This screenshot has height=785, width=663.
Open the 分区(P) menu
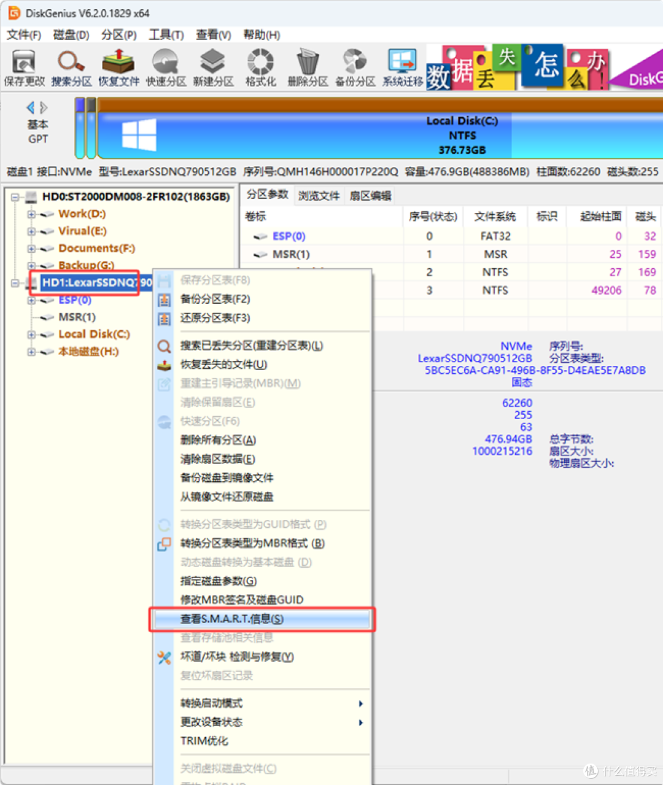click(118, 35)
